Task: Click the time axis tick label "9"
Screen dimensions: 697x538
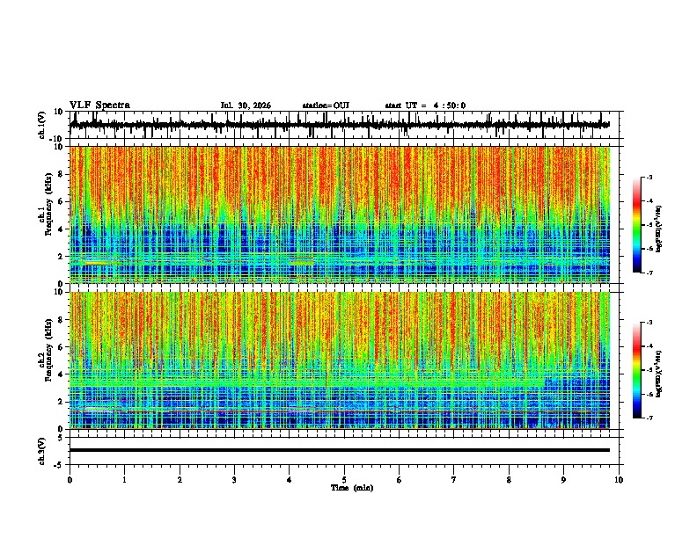Action: pyautogui.click(x=563, y=480)
